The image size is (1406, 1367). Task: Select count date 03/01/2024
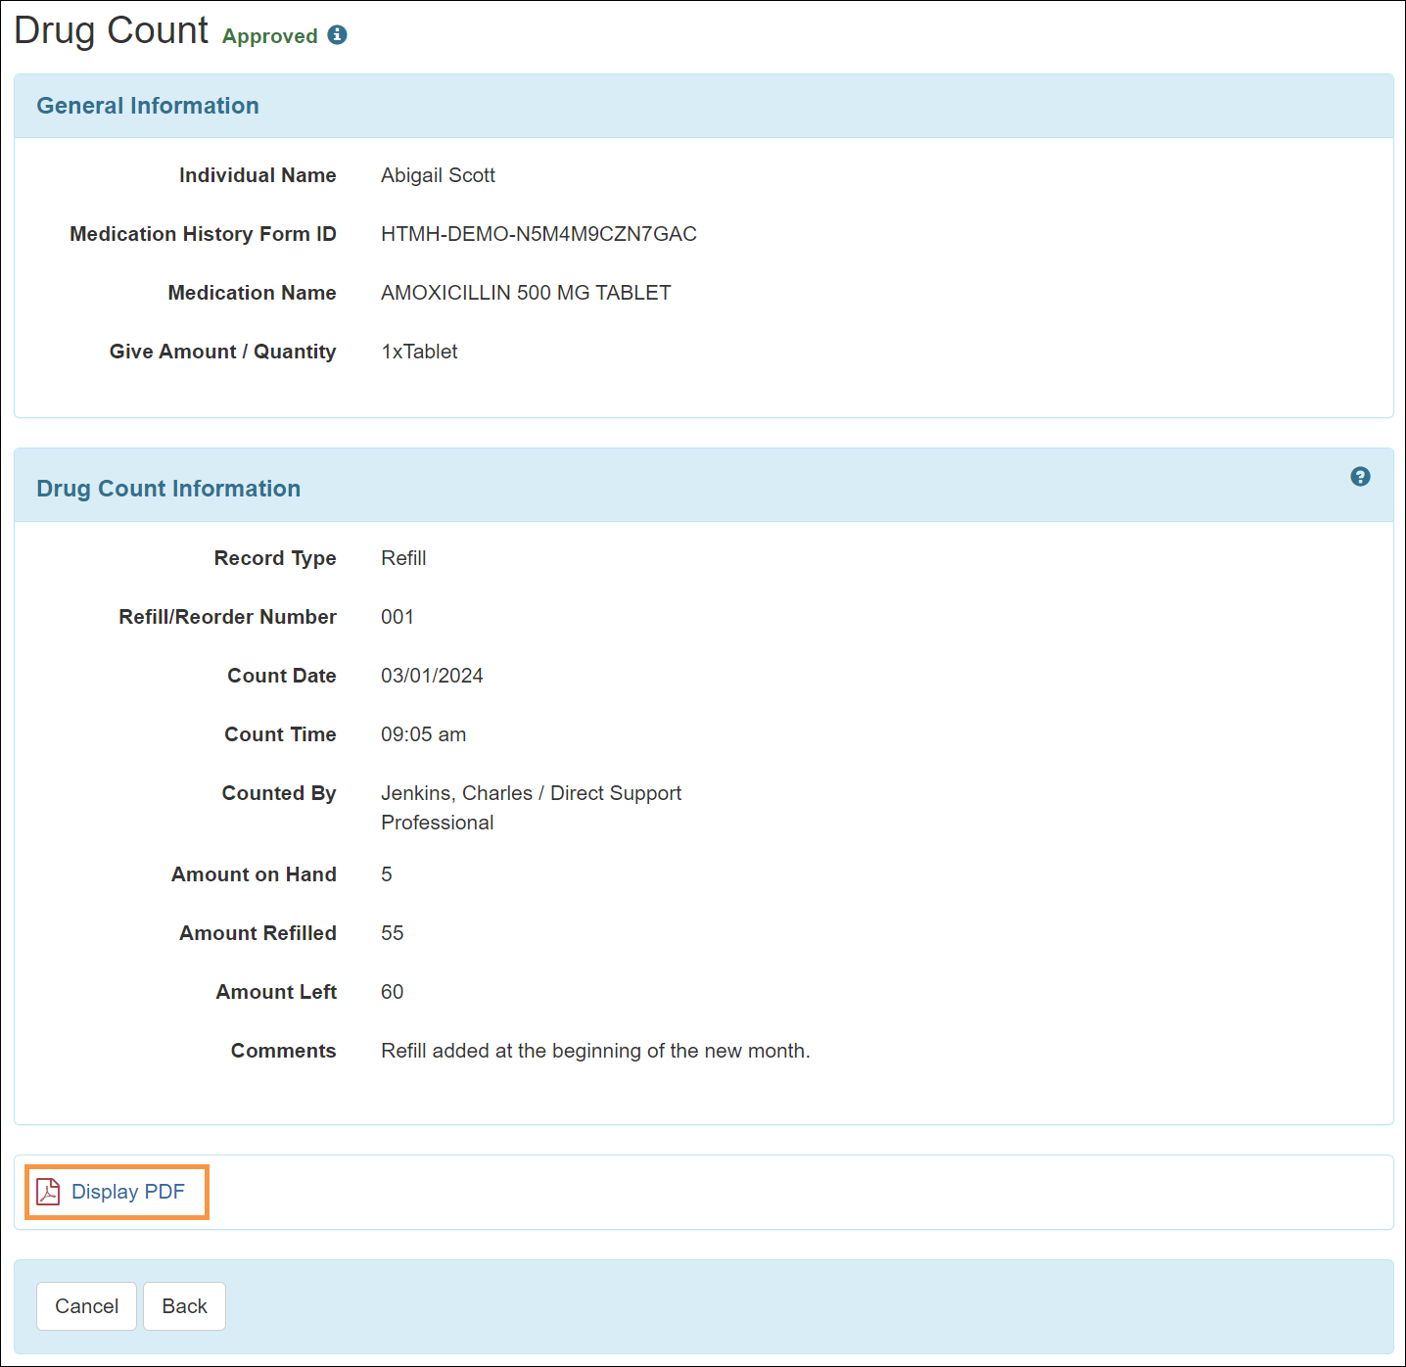(x=432, y=676)
